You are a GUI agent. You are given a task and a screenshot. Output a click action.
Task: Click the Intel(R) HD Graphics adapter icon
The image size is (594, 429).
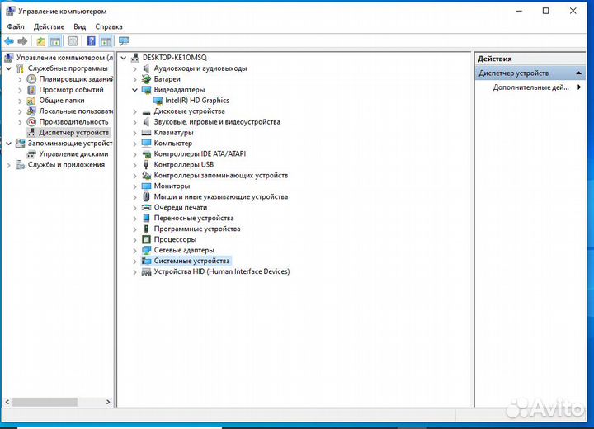tap(158, 101)
